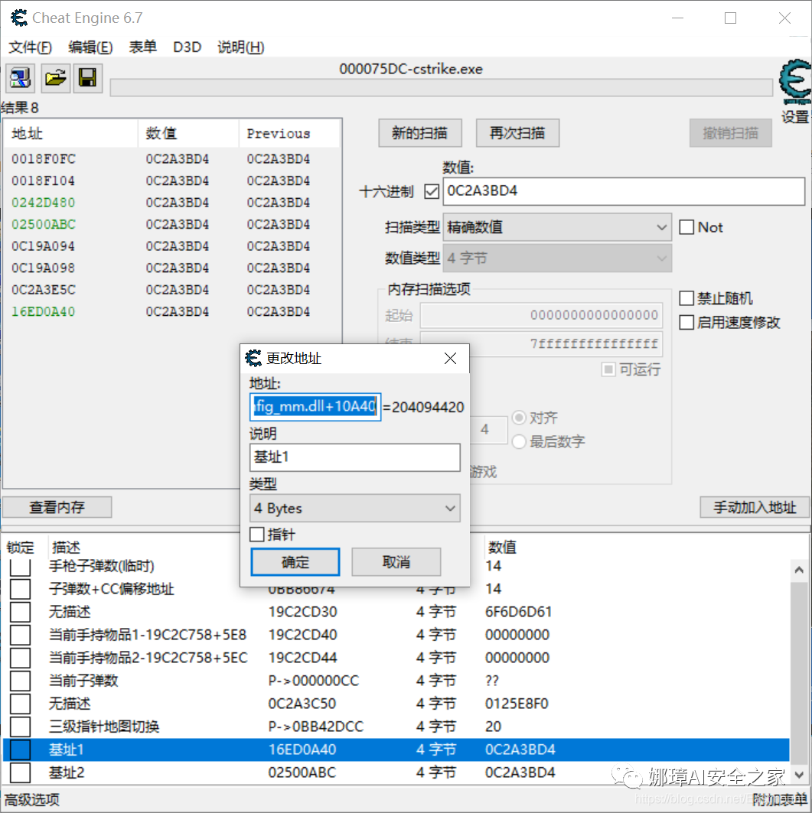
Task: Enable the 禁止随机 checkbox
Action: (686, 298)
